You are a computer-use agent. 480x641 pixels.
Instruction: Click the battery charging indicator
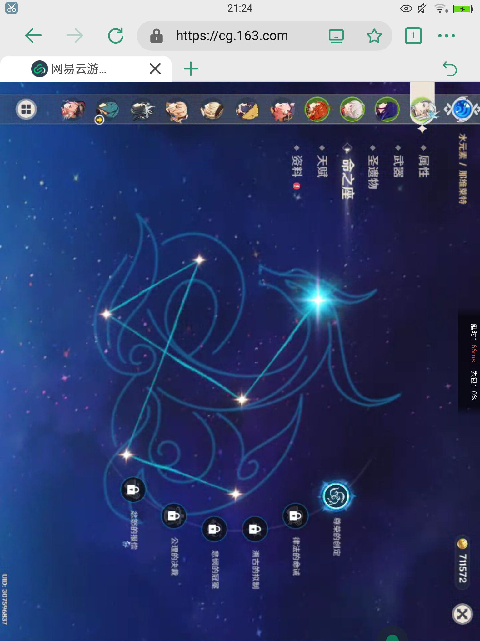click(463, 9)
